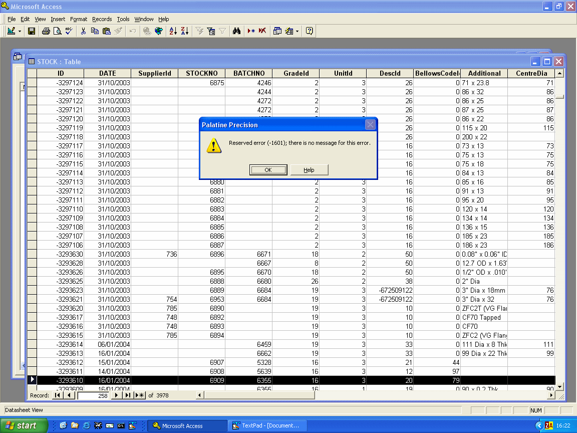Close the Palatine Precision error dialog
Image resolution: width=577 pixels, height=433 pixels.
pos(370,125)
